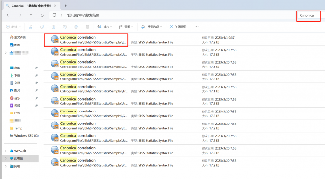
Task: Open the 查看 view dropdown
Action: click(126, 27)
